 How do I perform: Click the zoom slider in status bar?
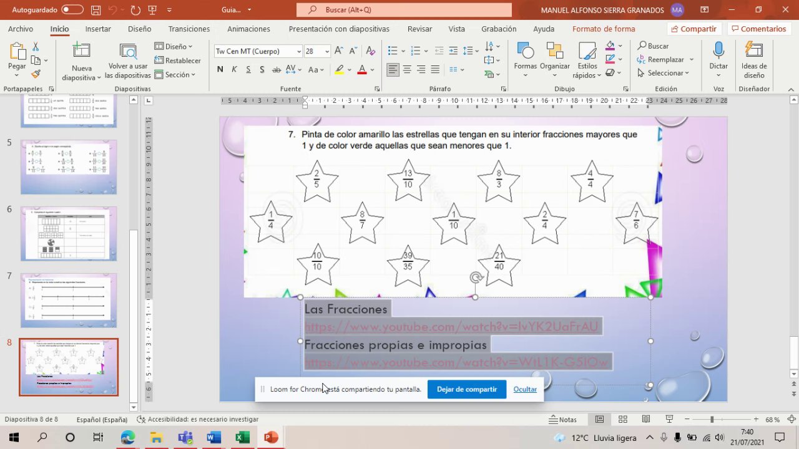pyautogui.click(x=712, y=420)
